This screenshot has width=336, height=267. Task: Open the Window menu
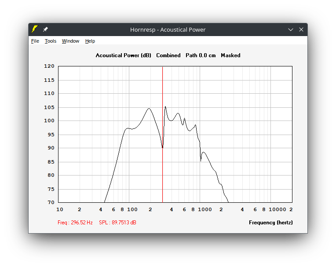tap(70, 41)
